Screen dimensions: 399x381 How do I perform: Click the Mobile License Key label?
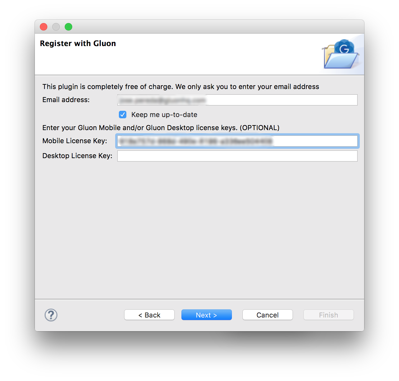point(75,141)
